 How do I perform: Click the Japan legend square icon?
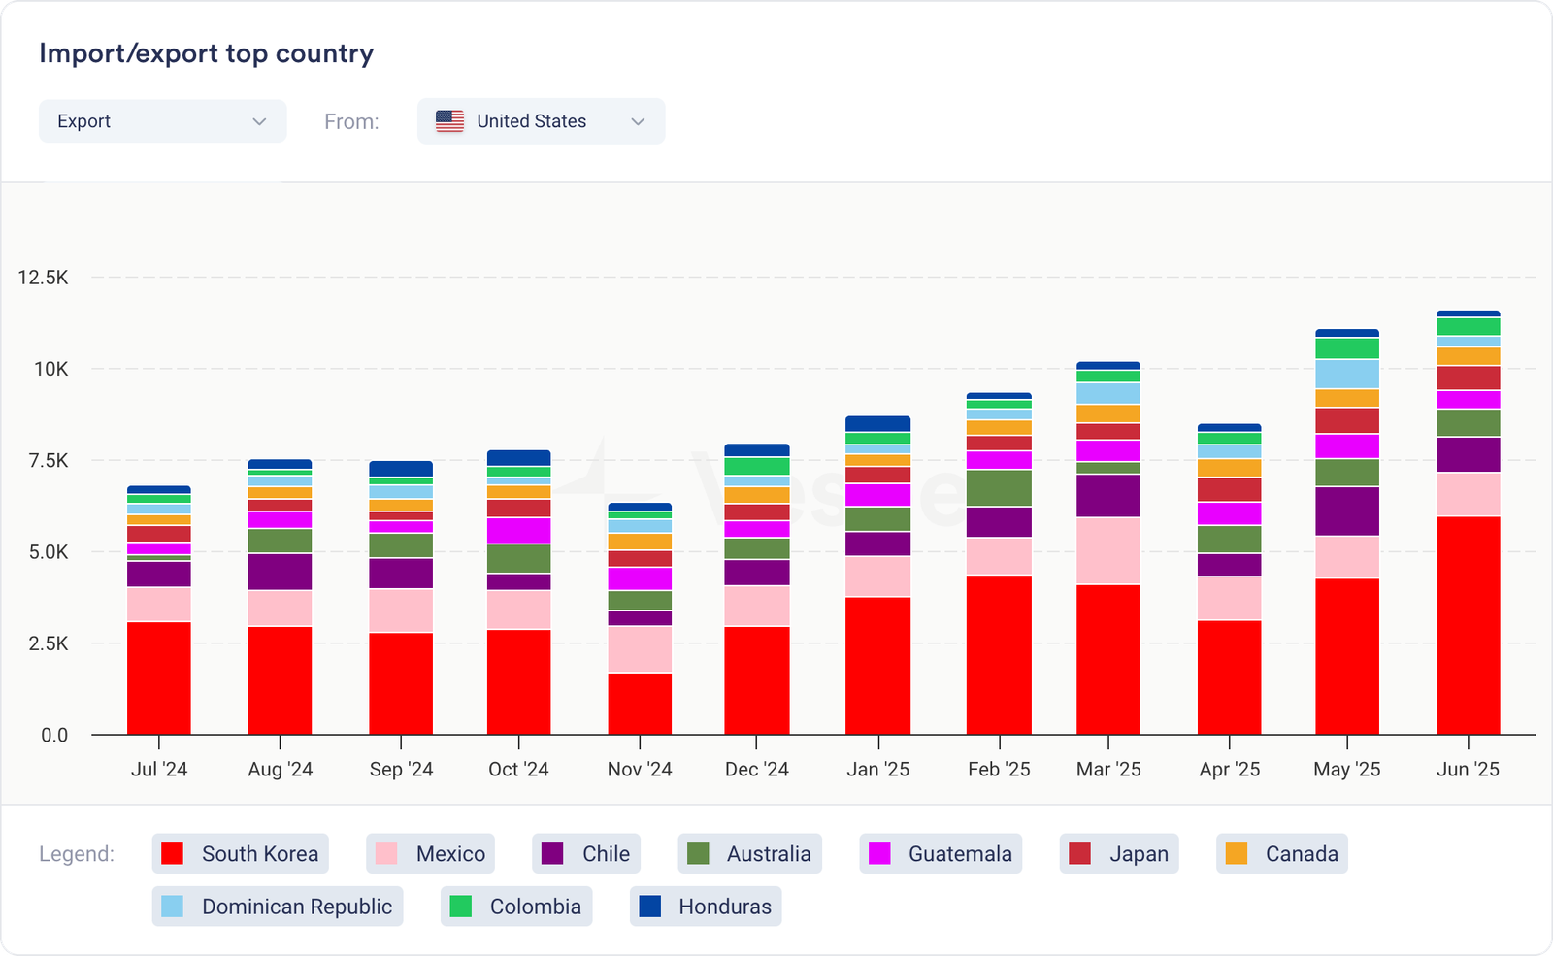click(x=1079, y=854)
